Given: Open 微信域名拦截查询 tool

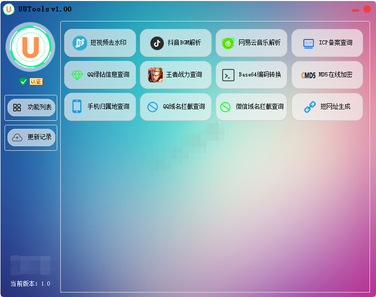Looking at the screenshot, I should pyautogui.click(x=251, y=107).
